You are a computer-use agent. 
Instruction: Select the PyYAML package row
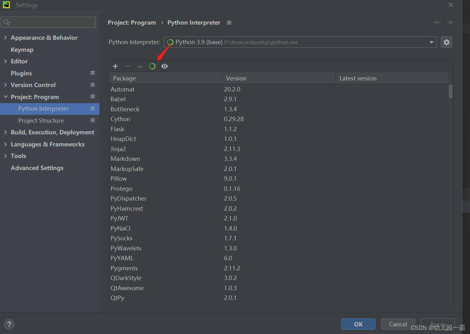279,258
